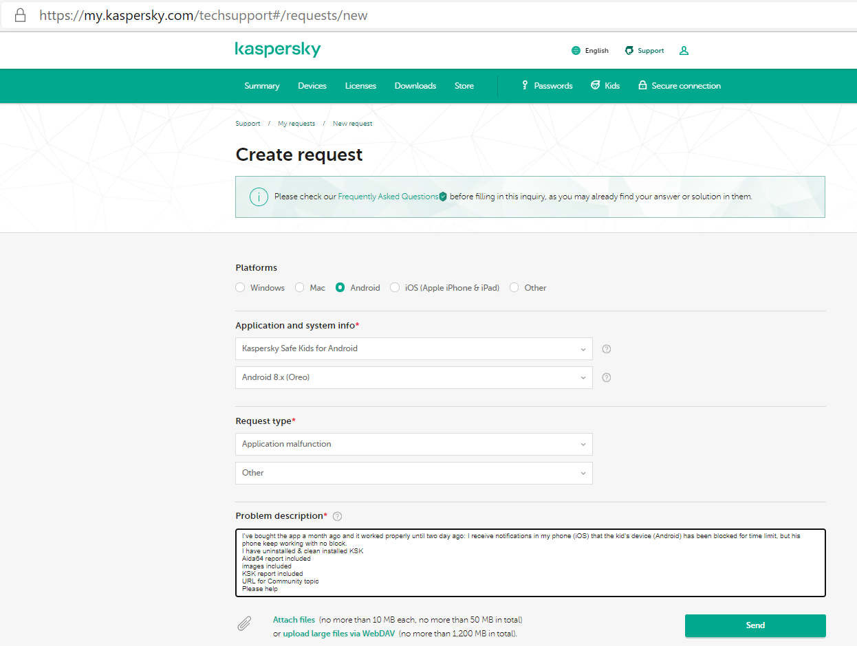Open the Other subtype dropdown
857x646 pixels.
pyautogui.click(x=414, y=473)
